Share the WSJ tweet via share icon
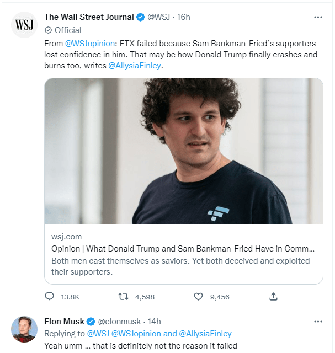 click(273, 297)
